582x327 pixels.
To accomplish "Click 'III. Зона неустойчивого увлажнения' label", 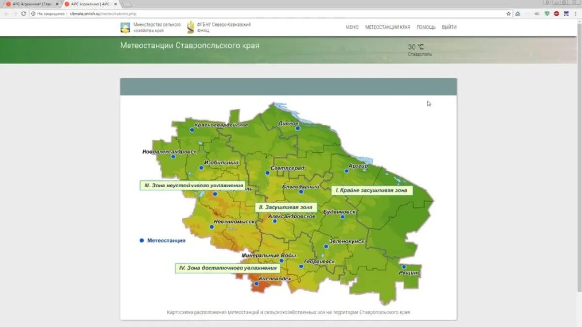I will coord(193,186).
